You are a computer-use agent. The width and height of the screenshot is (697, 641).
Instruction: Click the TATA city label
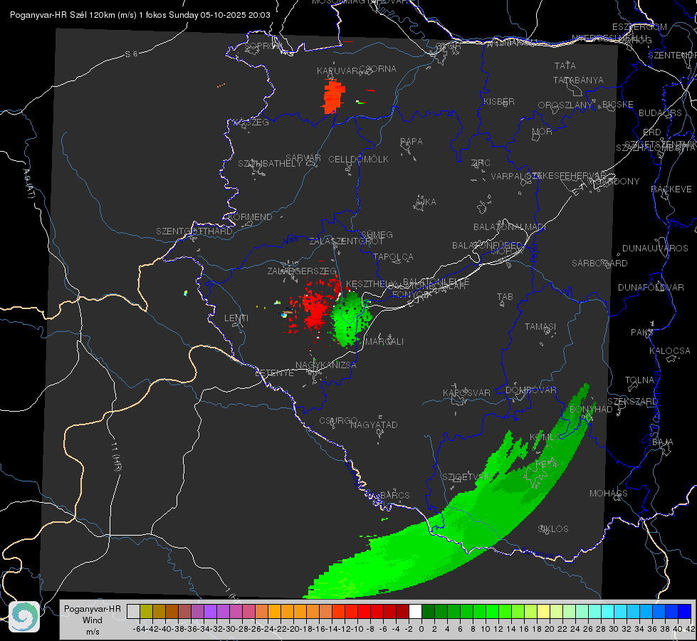click(x=565, y=66)
